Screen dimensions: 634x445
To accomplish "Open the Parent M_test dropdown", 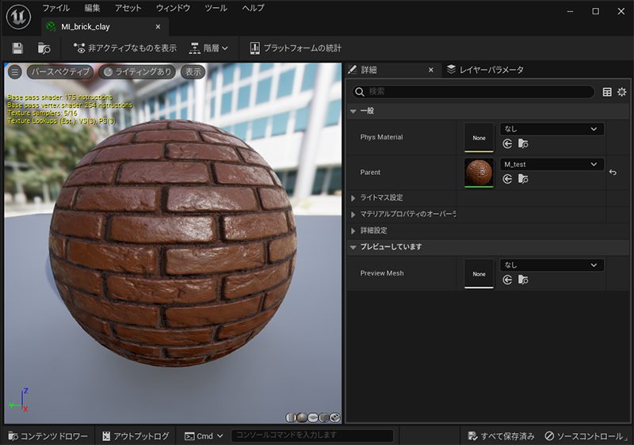I will [552, 165].
